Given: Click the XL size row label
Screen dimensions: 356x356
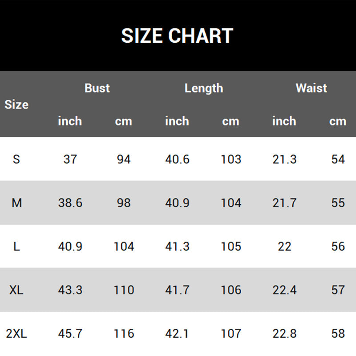Looking at the screenshot, I should coord(16,290).
